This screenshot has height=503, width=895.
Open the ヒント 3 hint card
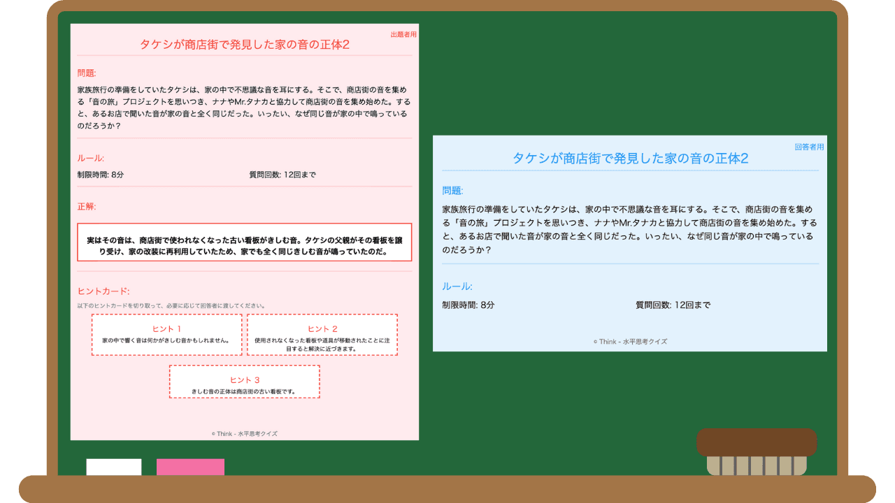pyautogui.click(x=244, y=381)
